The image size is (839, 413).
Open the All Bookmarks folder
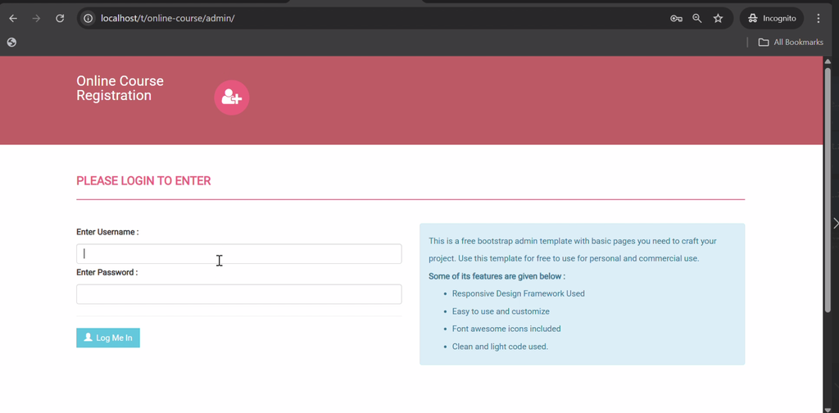[x=791, y=43]
